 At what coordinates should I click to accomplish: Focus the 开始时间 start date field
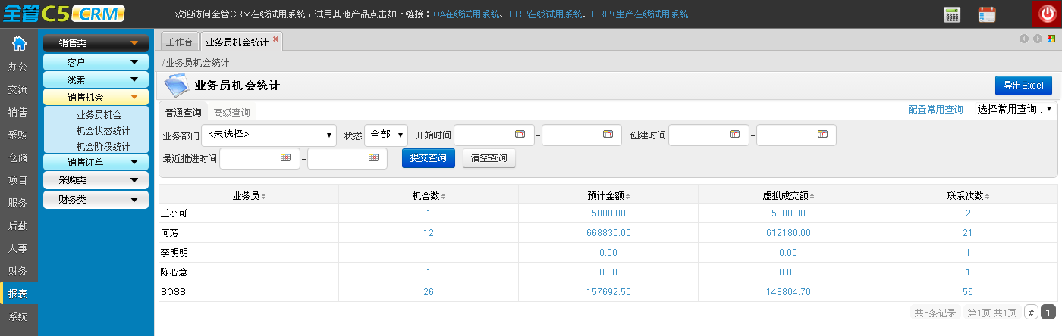point(494,135)
